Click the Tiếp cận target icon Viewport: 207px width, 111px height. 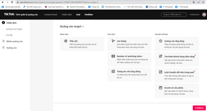click(66, 41)
